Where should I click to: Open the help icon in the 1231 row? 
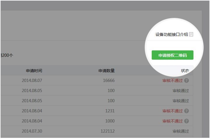click(186, 111)
